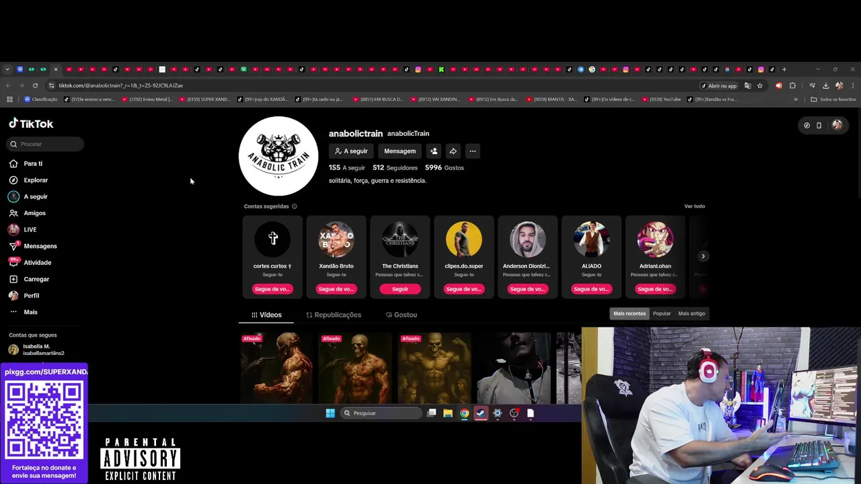Image resolution: width=861 pixels, height=484 pixels.
Task: Sort videos by Popular
Action: pyautogui.click(x=662, y=313)
